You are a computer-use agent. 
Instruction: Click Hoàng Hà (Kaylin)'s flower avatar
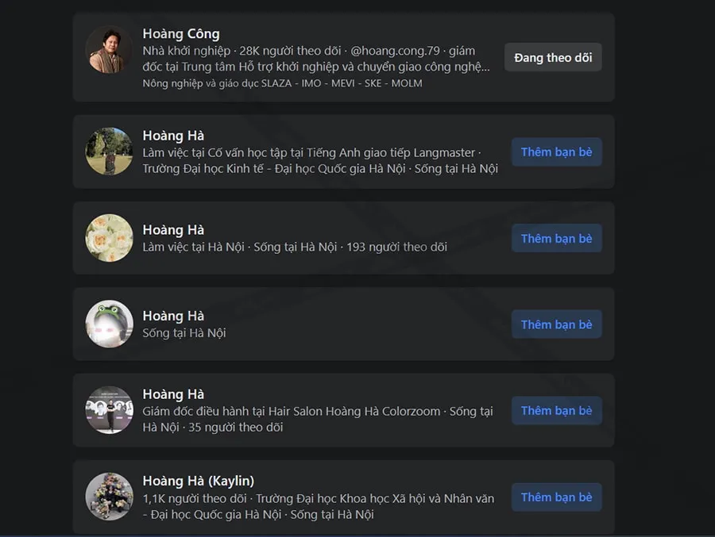pos(109,497)
